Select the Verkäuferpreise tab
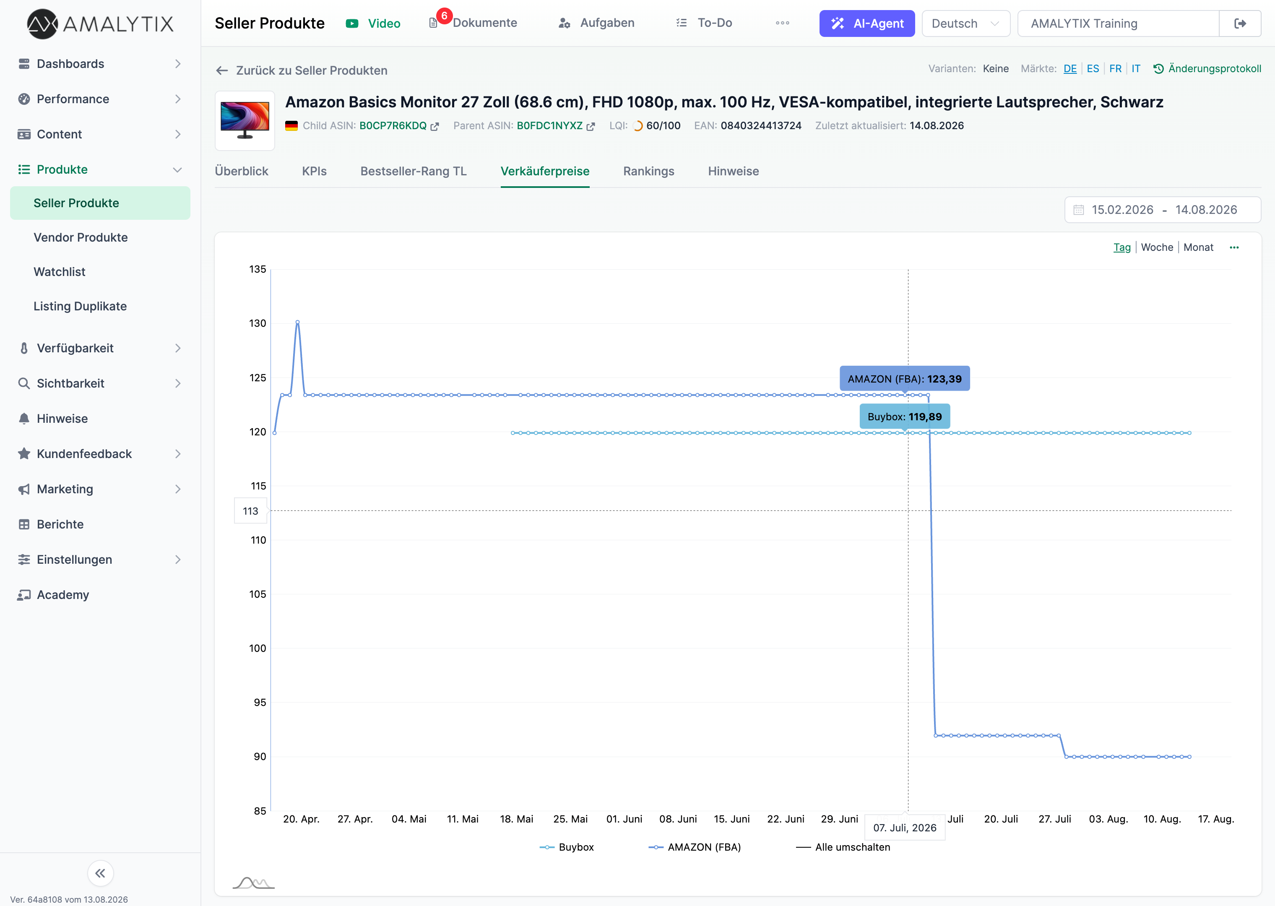This screenshot has height=906, width=1275. pos(545,171)
